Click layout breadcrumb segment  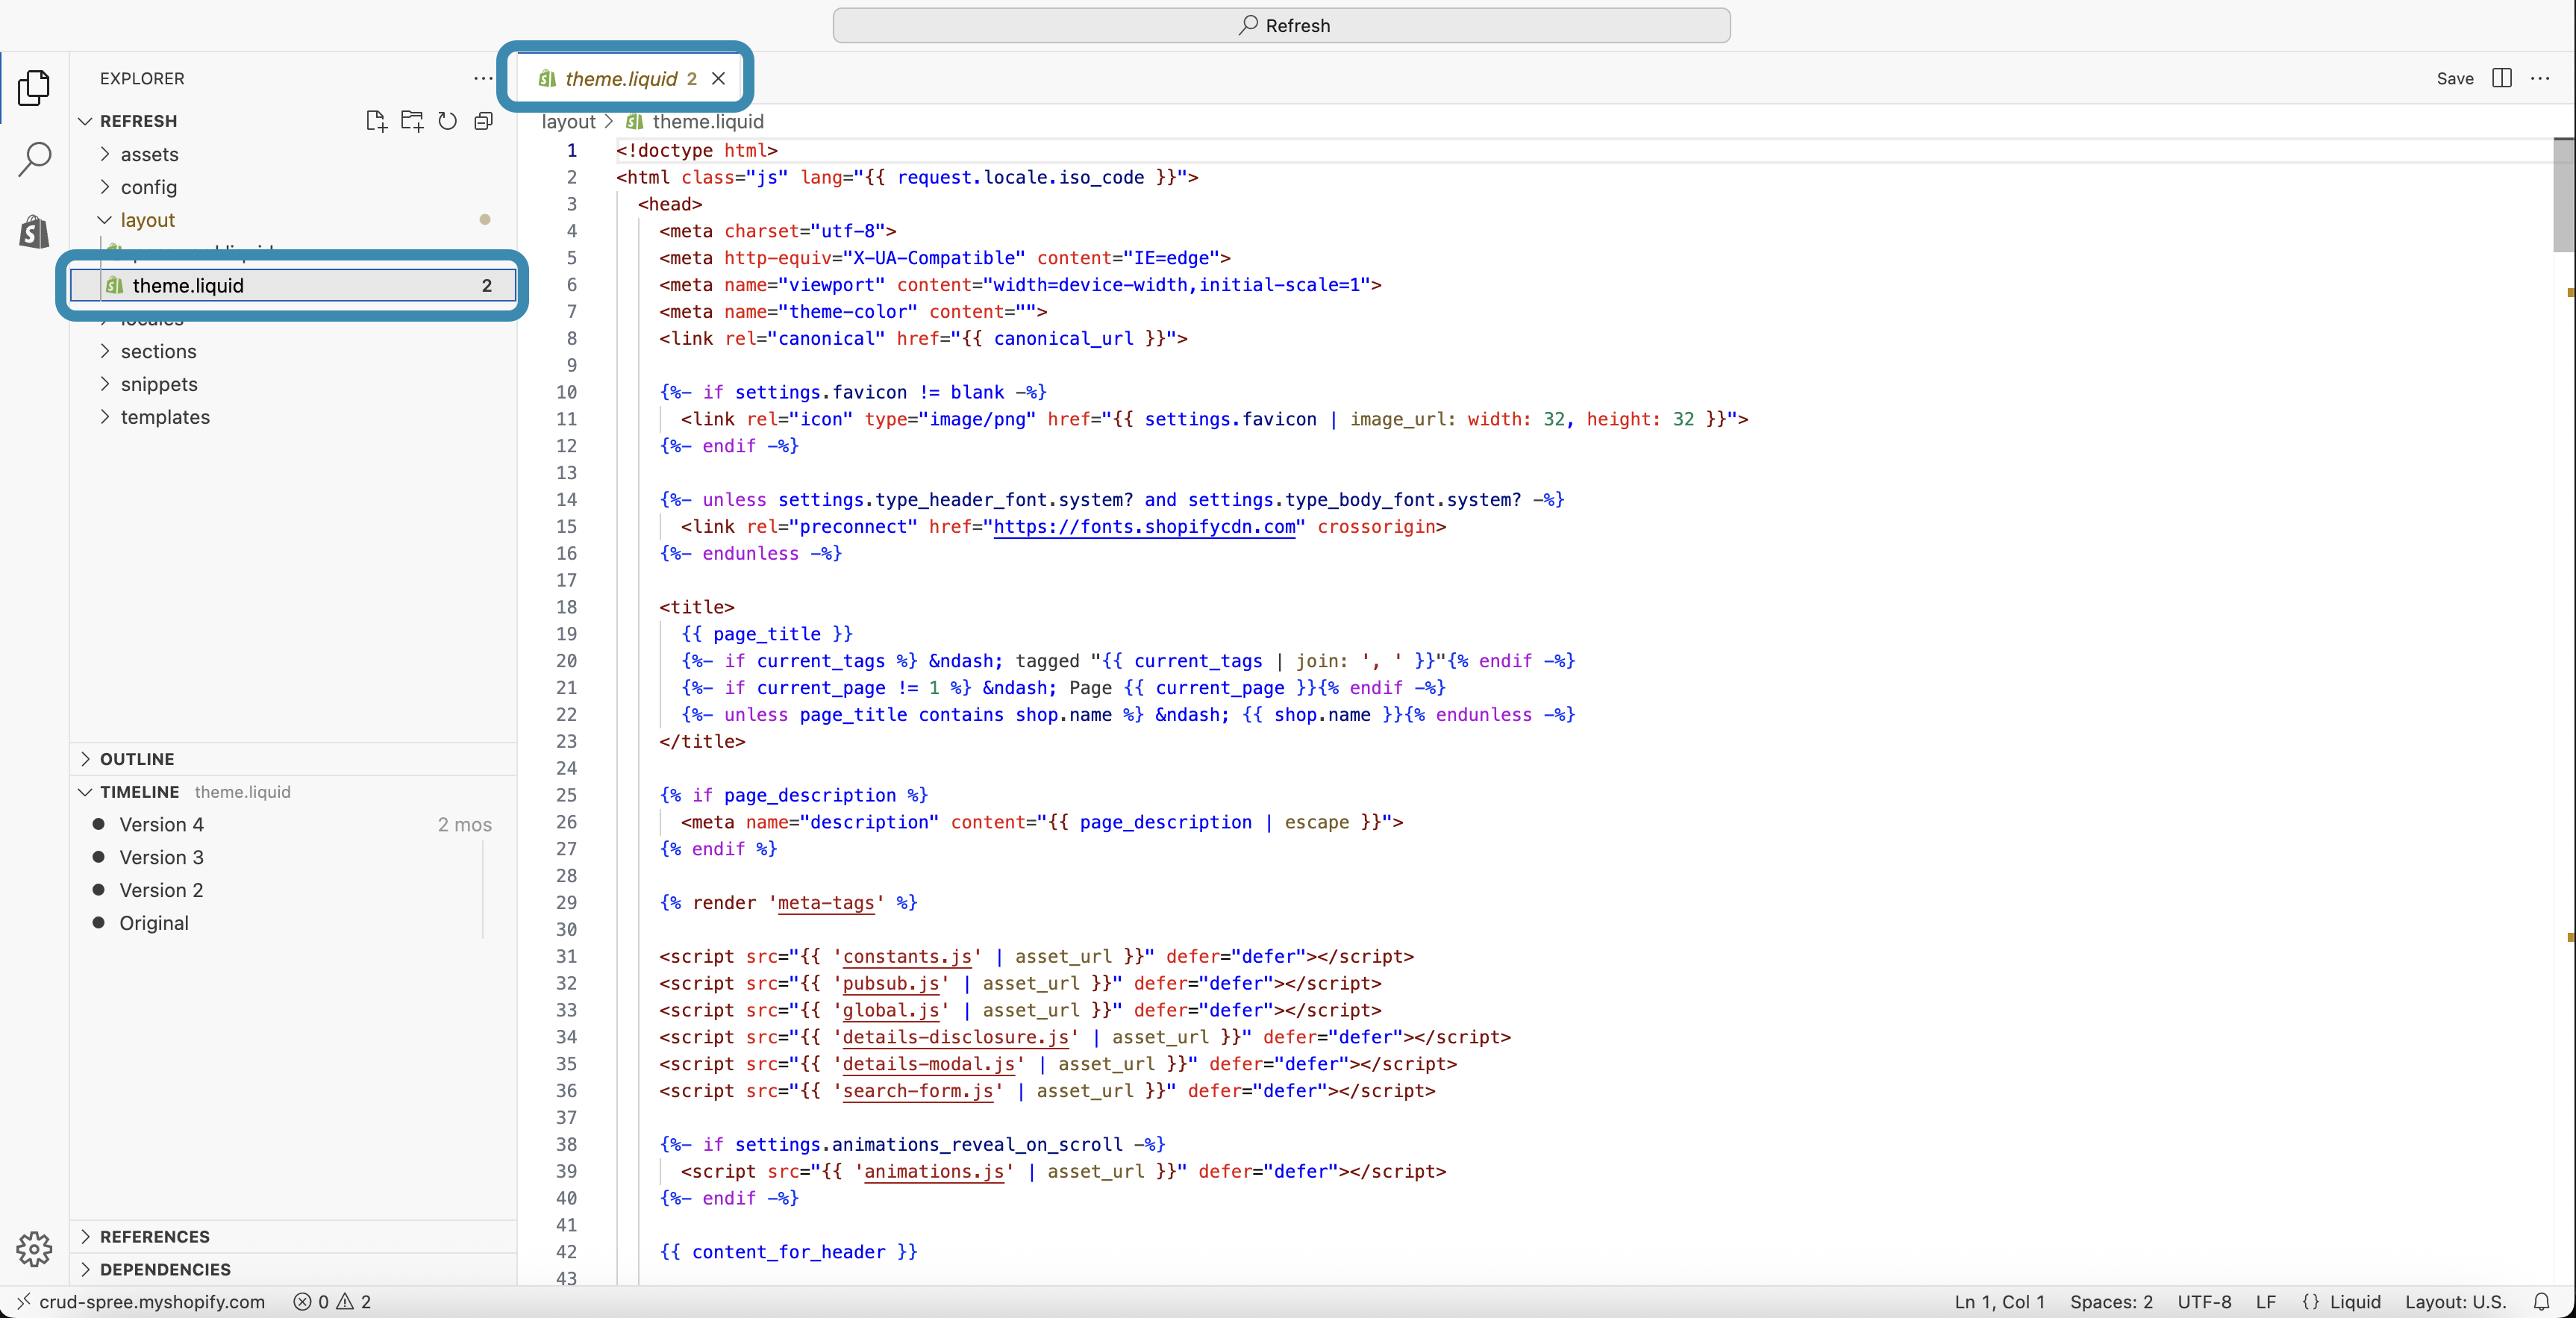coord(568,121)
